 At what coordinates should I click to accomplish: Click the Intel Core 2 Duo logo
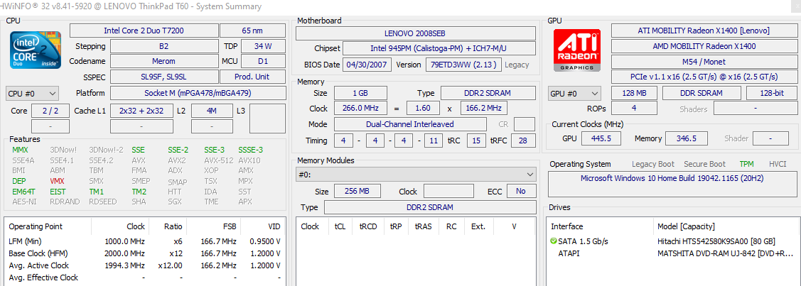click(x=36, y=50)
